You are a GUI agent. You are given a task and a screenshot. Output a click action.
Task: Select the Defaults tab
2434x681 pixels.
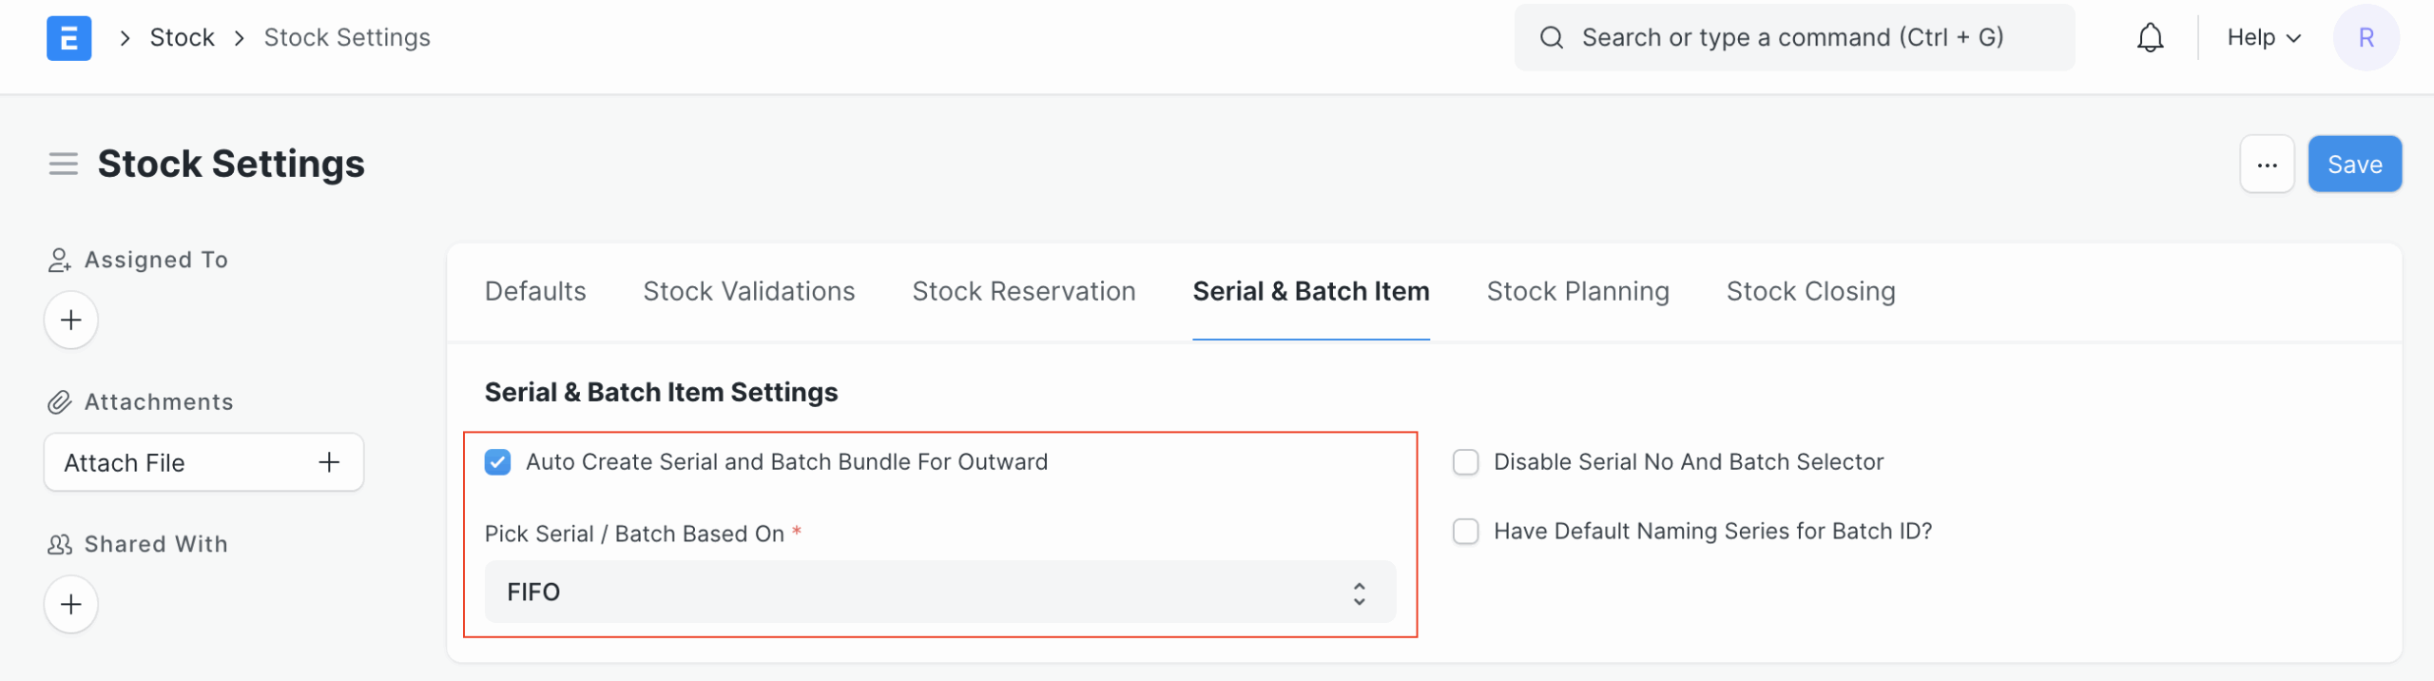(x=535, y=292)
